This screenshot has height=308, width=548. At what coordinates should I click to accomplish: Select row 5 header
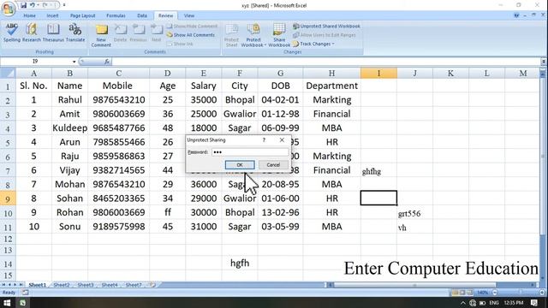8,143
